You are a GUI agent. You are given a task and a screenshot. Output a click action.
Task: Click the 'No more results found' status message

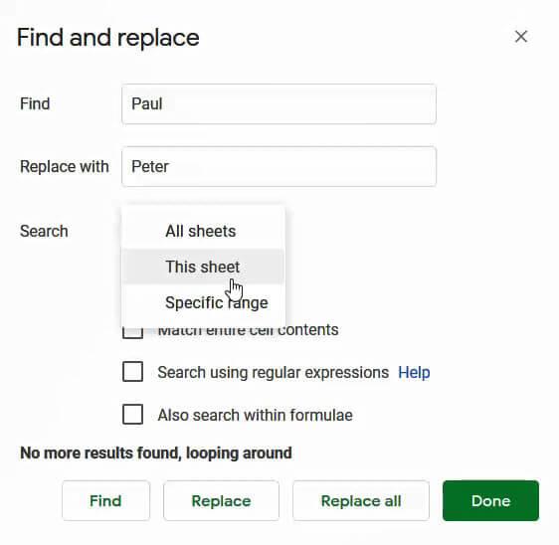(x=156, y=454)
